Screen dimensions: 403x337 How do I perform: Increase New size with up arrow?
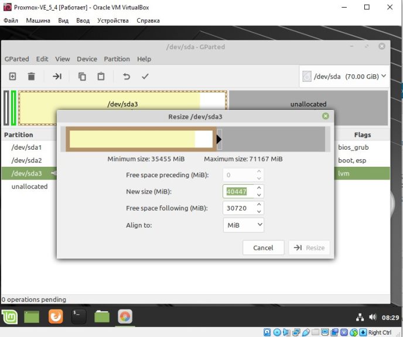point(259,188)
